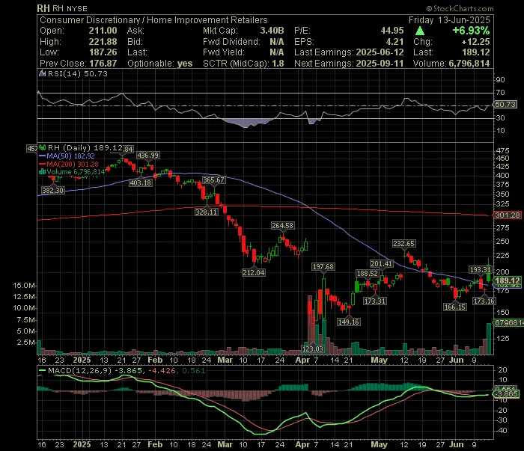Click the 173.16 low price annotation
This screenshot has width=524, height=451.
[x=484, y=301]
